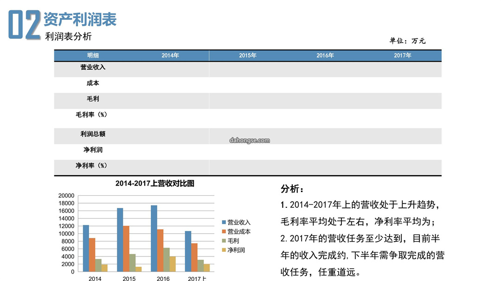The image size is (501, 281).
Task: Click the chart title 2014-2017上营收对比图
Action: 154,183
